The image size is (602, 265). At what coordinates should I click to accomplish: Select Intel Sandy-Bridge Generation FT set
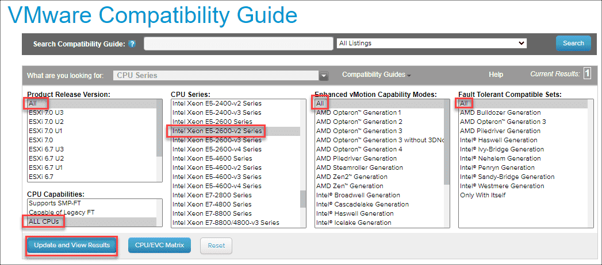click(x=523, y=177)
